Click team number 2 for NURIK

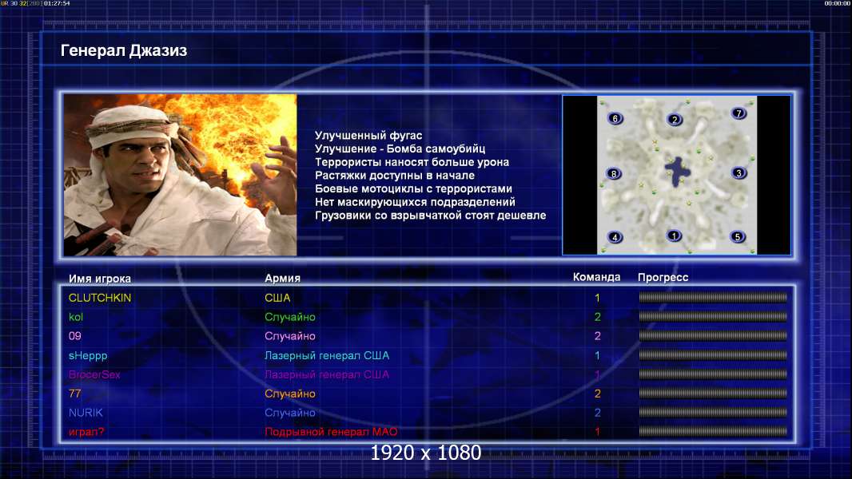tap(597, 412)
